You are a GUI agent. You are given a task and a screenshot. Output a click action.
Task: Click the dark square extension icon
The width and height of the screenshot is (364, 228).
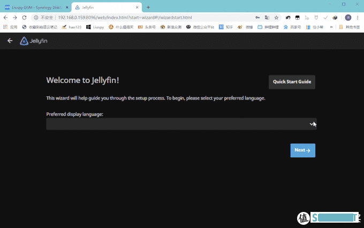coord(298,18)
